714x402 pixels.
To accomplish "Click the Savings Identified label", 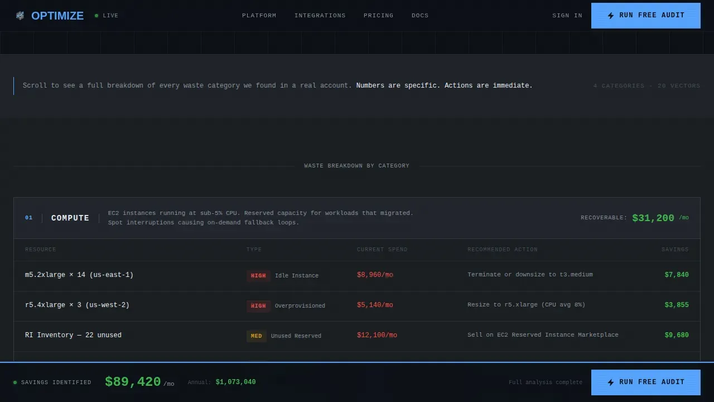I will (56, 382).
